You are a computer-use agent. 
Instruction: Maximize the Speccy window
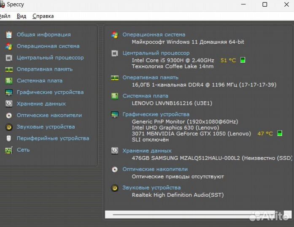click(264, 5)
